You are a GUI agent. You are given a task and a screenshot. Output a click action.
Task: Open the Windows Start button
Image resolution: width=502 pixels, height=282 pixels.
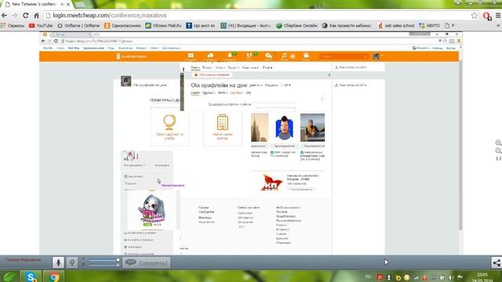tap(9, 277)
